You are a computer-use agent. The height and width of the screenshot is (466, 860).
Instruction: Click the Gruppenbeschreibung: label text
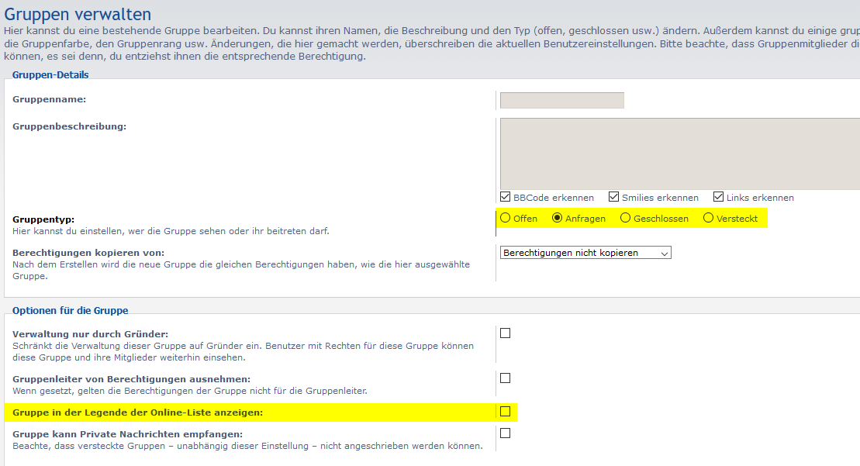[x=69, y=126]
